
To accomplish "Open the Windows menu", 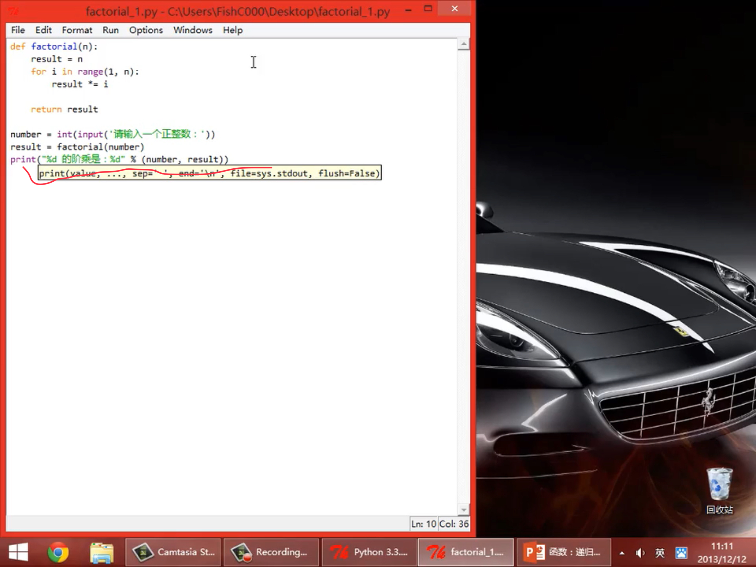I will 193,30.
